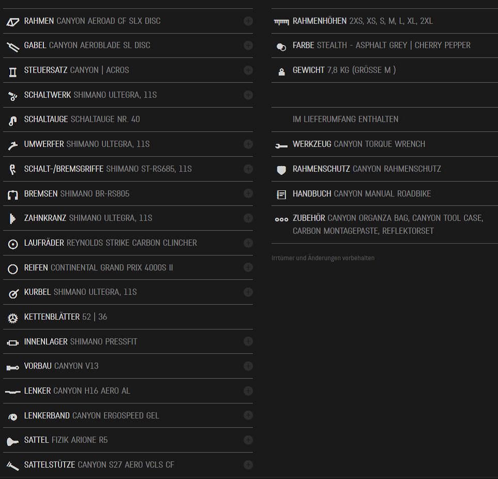Click 'CANYON TORQUE WRENCH' text
Screen dimensions: 498x479
click(x=380, y=144)
